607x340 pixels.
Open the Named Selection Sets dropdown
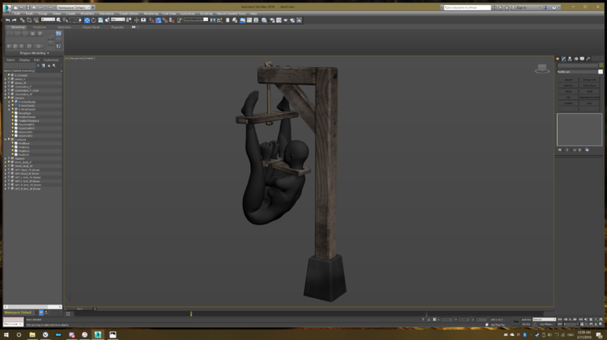[x=196, y=19]
